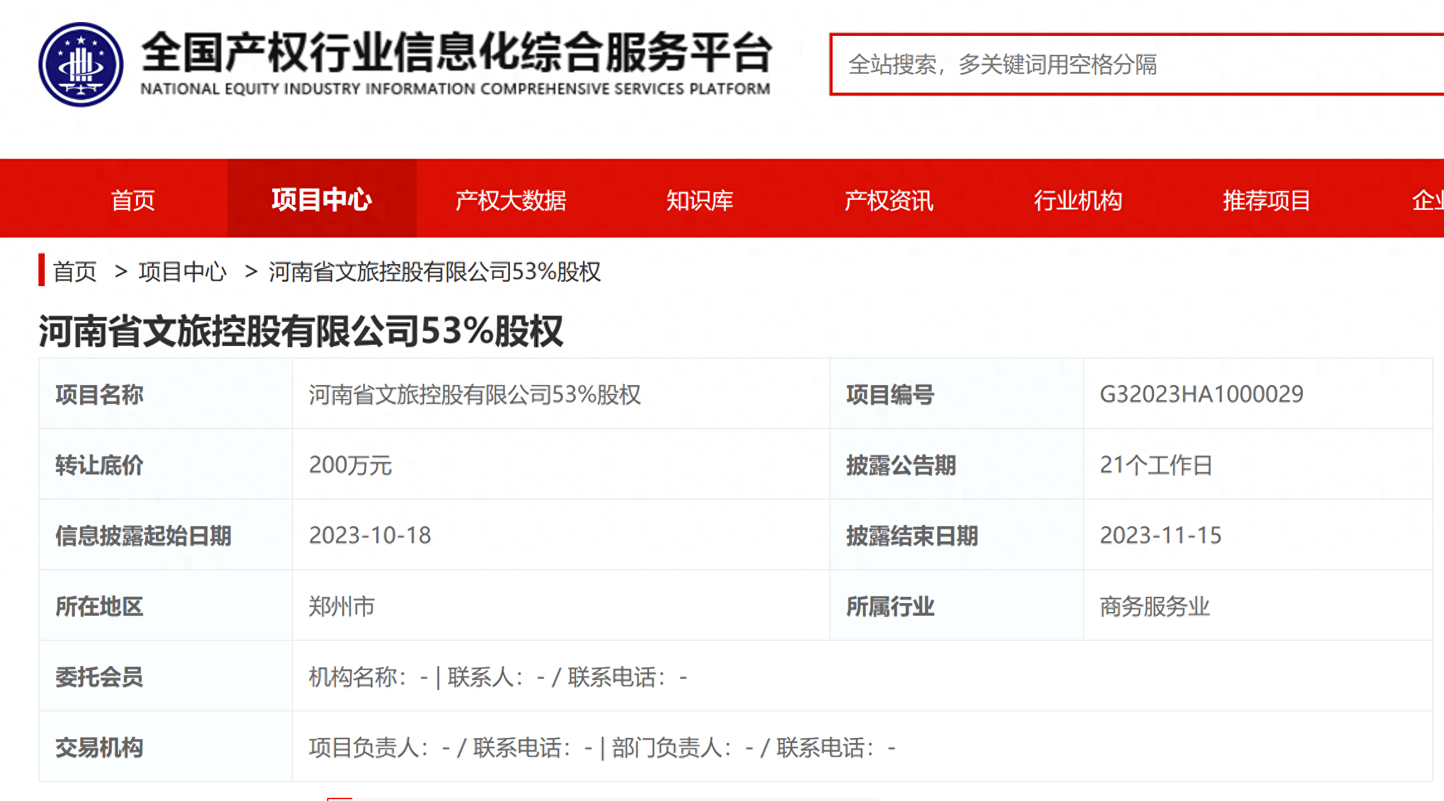Click the 首页 breadcrumb link

(x=75, y=272)
